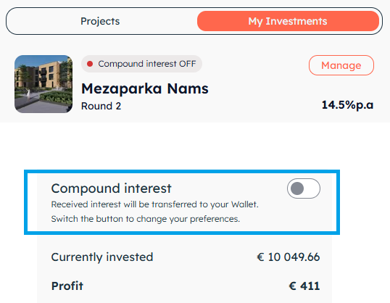Screen dimensions: 390x303
Task: Click the Round 2 label
Action: tap(101, 106)
